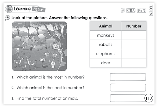Viewport: 158px width, 107px height.
Task: Click answer box for total animals
Action: [x=128, y=98]
